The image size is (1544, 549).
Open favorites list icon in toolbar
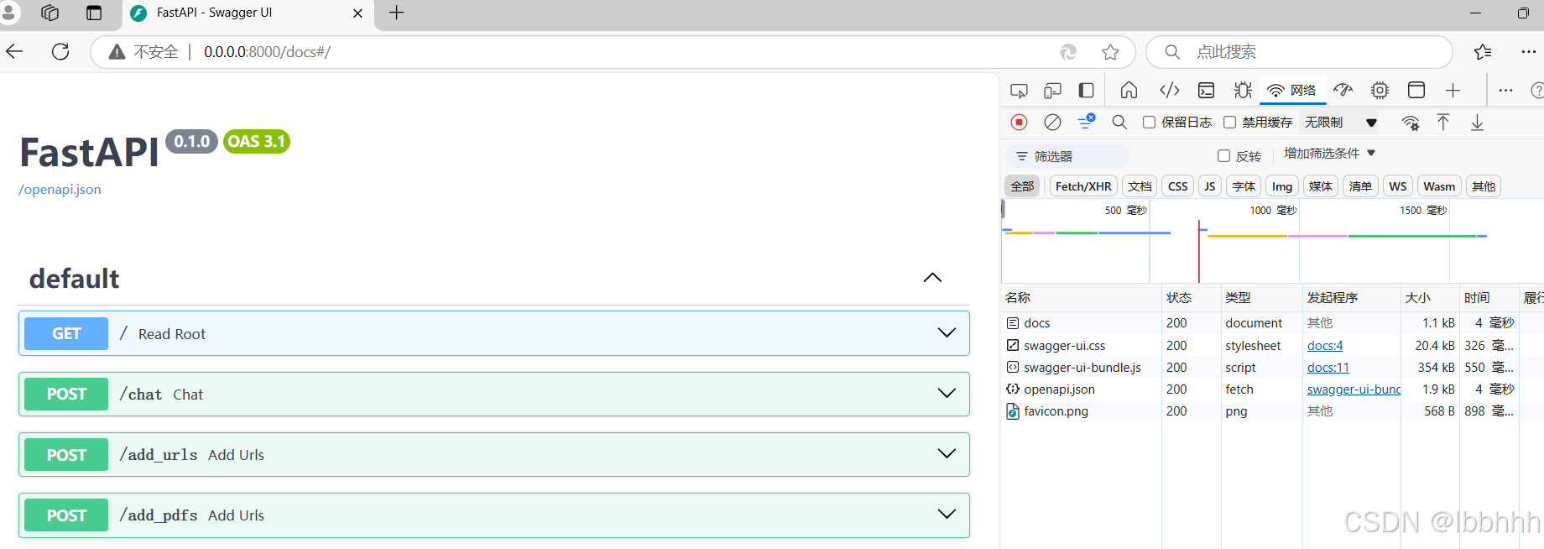coord(1483,52)
